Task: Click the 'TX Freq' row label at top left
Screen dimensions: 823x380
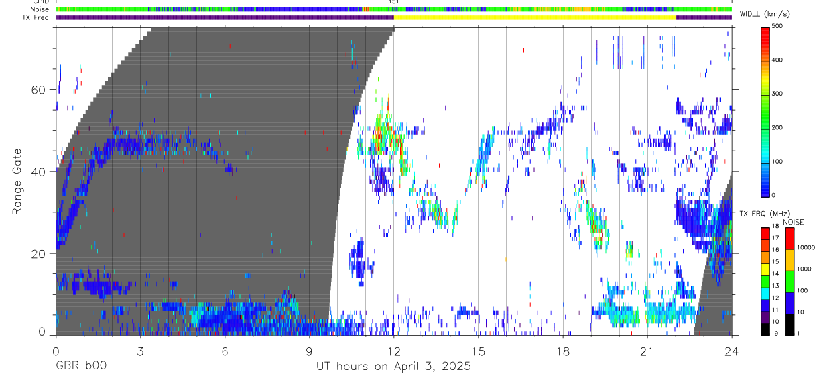Action: click(36, 17)
